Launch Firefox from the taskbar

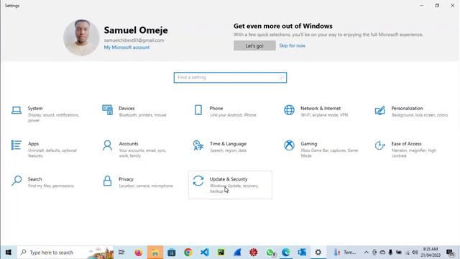[138, 253]
